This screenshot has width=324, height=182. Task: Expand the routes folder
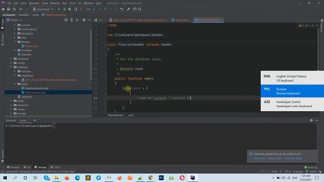(11, 109)
